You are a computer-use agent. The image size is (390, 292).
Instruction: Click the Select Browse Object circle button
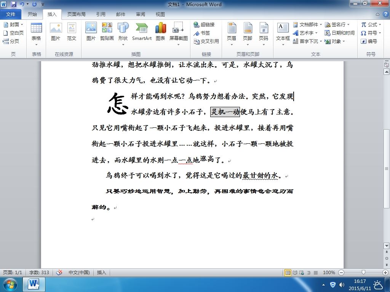pyautogui.click(x=387, y=258)
